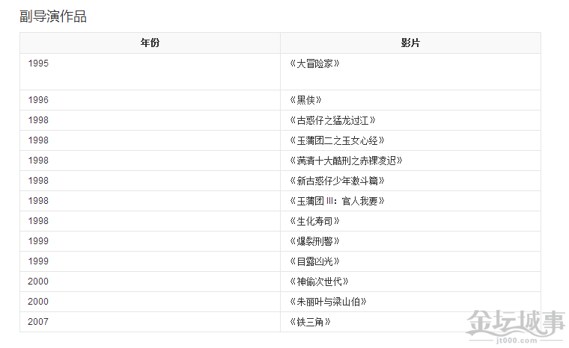Select the film title 《黑侠》

(305, 100)
